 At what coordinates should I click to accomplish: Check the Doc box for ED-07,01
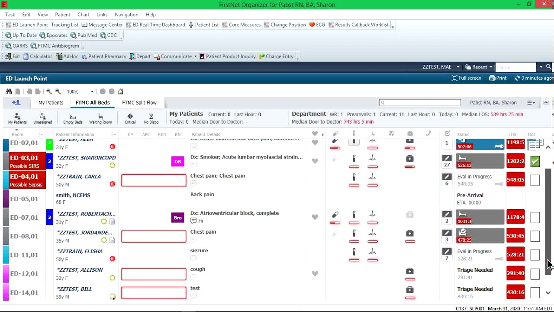(535, 217)
